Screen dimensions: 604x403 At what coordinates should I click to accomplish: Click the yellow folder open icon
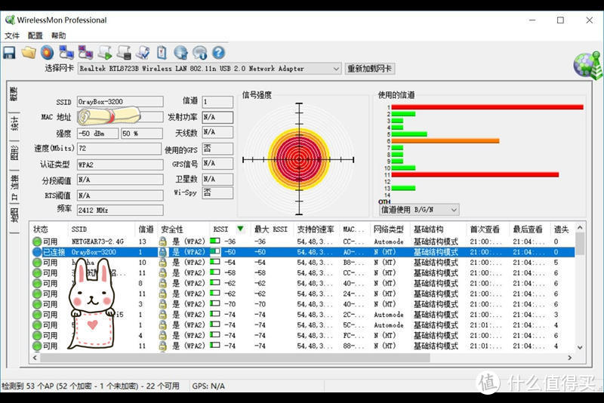click(28, 52)
